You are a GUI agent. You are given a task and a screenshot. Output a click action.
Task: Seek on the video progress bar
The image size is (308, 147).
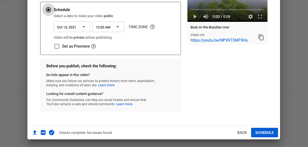227,10
